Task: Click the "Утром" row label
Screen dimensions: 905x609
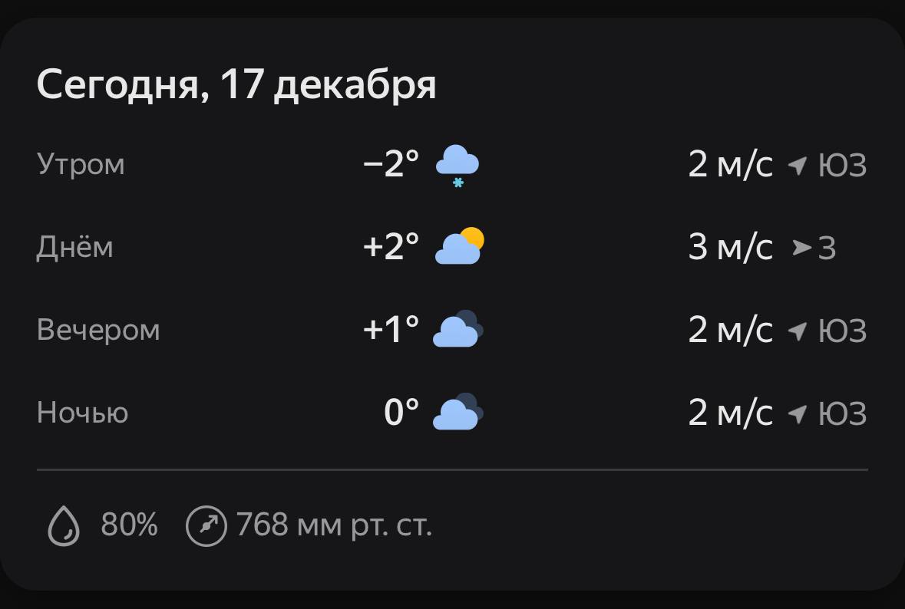Action: pos(81,164)
